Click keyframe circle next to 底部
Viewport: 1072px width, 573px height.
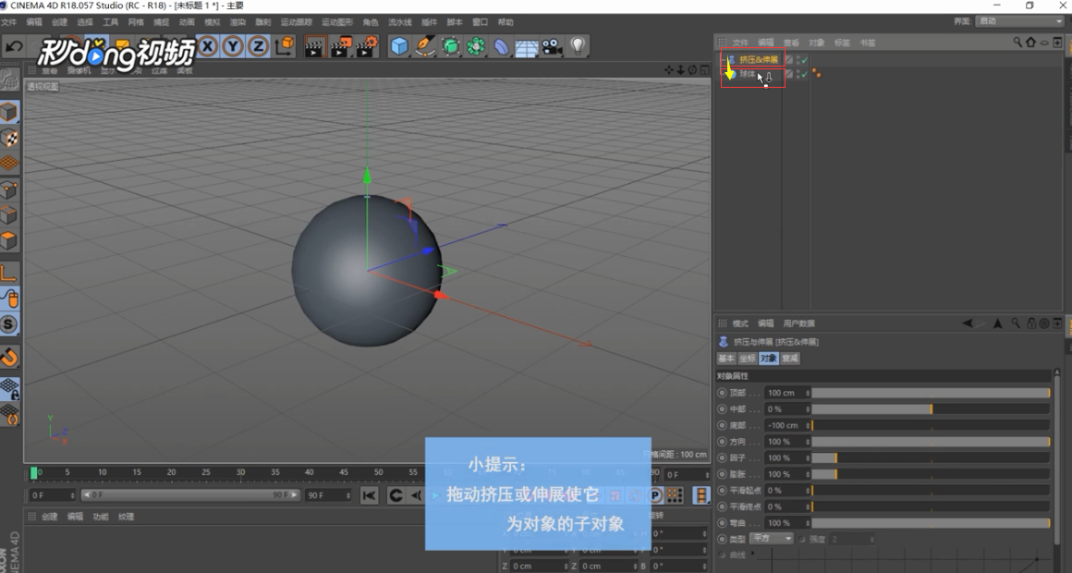click(722, 425)
